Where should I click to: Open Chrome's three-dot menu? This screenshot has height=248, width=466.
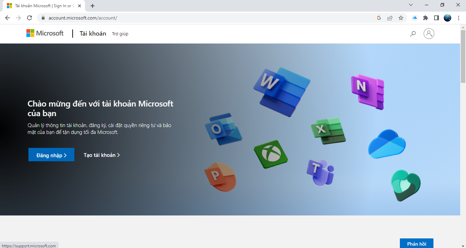pyautogui.click(x=458, y=18)
